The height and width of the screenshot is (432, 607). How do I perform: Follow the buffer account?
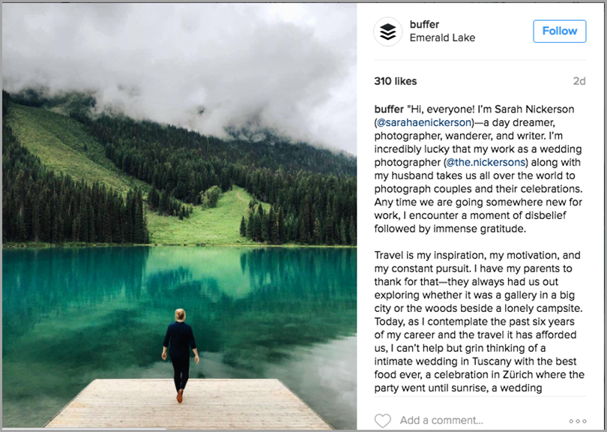pos(559,31)
